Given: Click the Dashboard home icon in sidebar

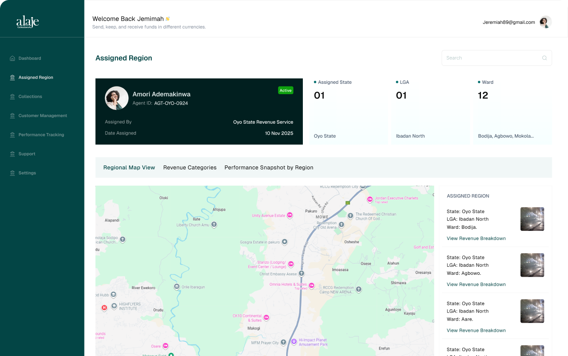Looking at the screenshot, I should tap(12, 58).
